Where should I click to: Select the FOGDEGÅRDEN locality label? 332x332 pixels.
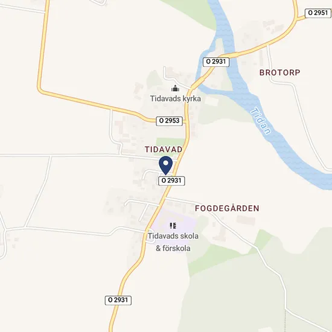[227, 208]
